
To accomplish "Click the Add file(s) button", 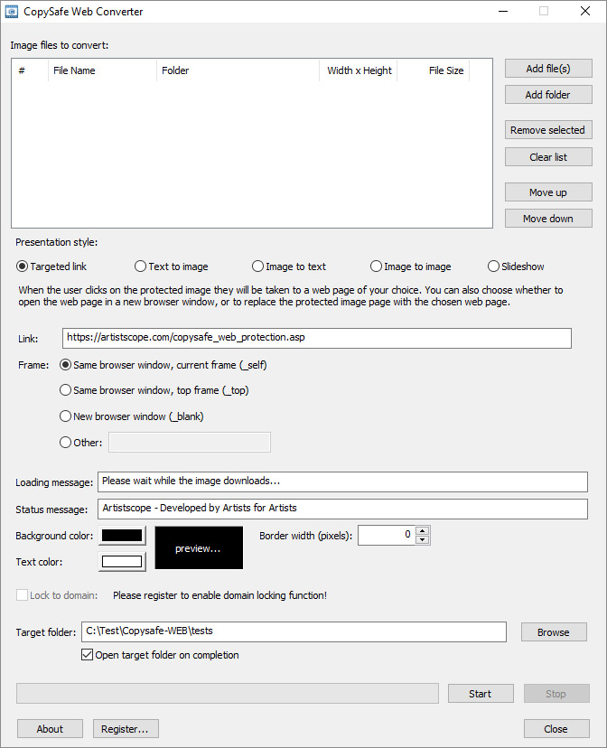I will (x=547, y=69).
